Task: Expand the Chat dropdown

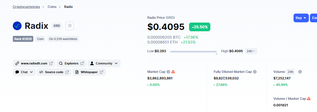Action: pos(24,72)
